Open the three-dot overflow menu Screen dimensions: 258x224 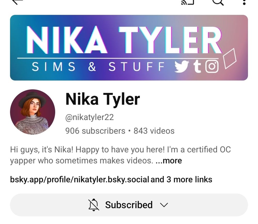pos(244,2)
